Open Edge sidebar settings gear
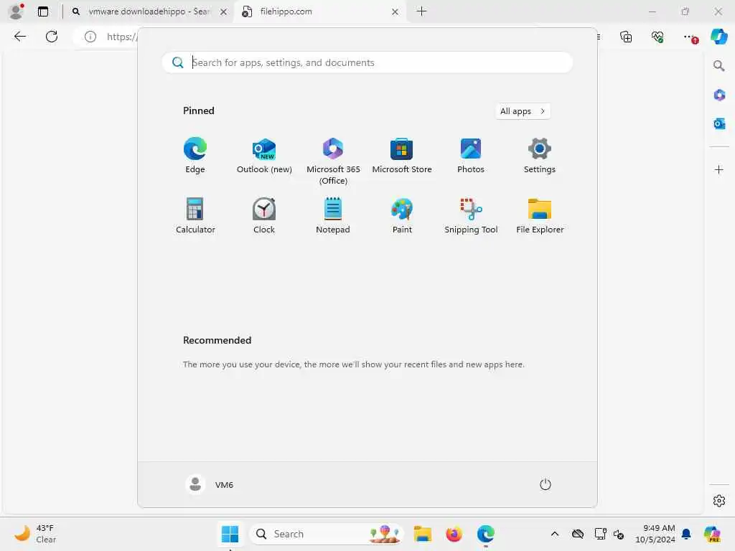The width and height of the screenshot is (735, 551). tap(719, 501)
